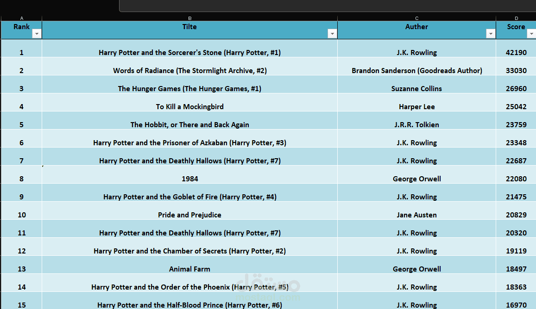Select the To Kill a Mockingbird cell

click(x=190, y=103)
